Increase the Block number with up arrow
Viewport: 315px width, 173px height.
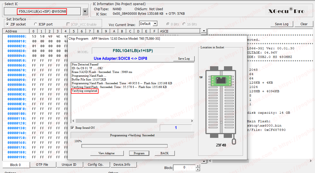[198, 166]
